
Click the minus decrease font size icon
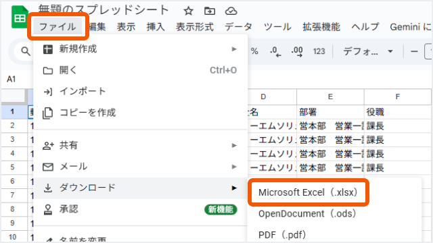414,51
